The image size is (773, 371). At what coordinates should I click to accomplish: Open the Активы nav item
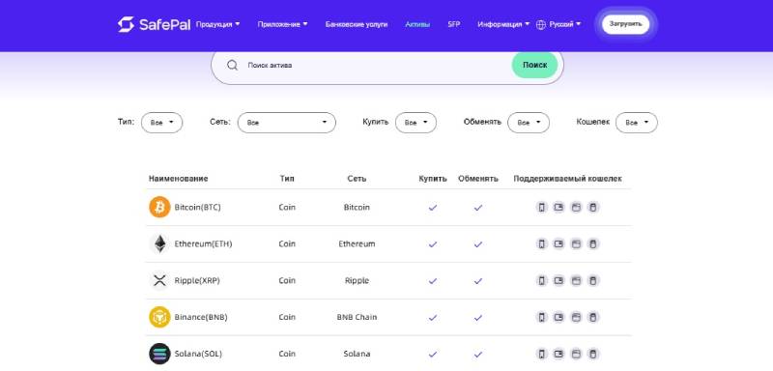point(417,24)
